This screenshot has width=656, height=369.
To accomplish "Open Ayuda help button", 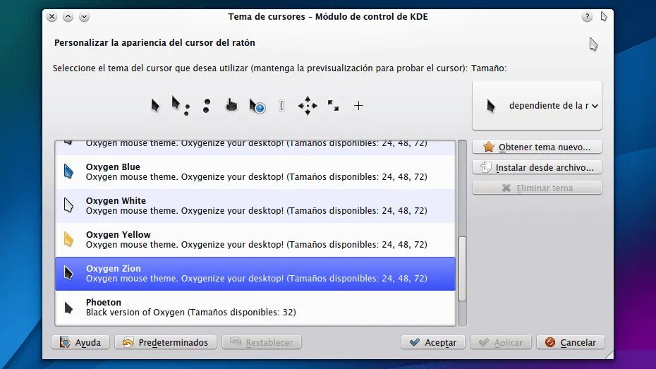I will coord(80,342).
